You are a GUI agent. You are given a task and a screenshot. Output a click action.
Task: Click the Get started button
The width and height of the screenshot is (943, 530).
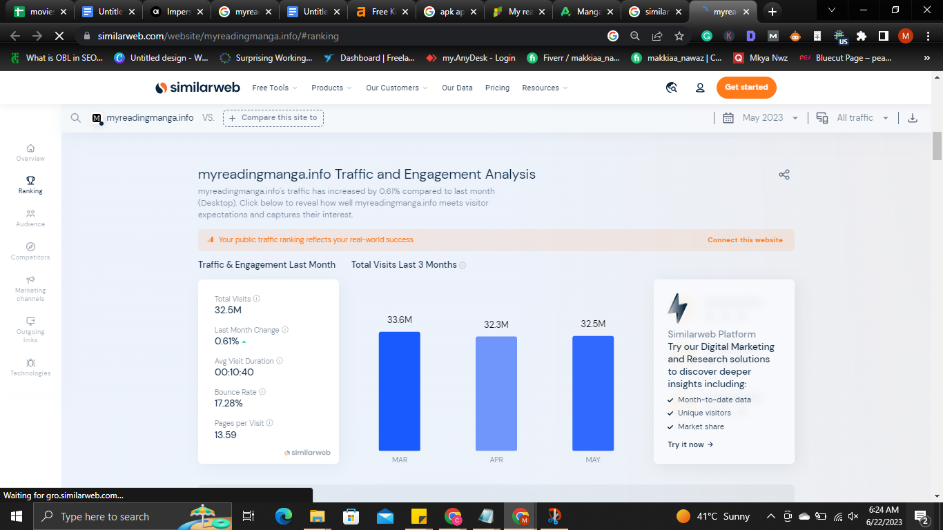746,88
